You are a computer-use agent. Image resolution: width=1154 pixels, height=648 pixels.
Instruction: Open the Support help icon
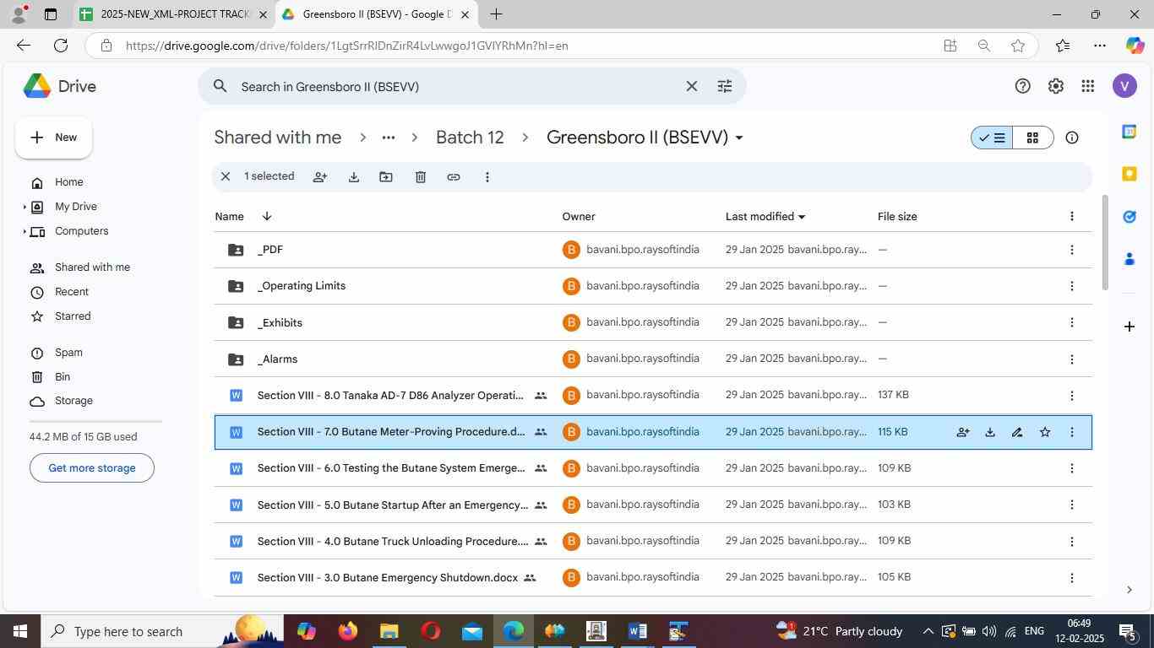tap(1022, 86)
